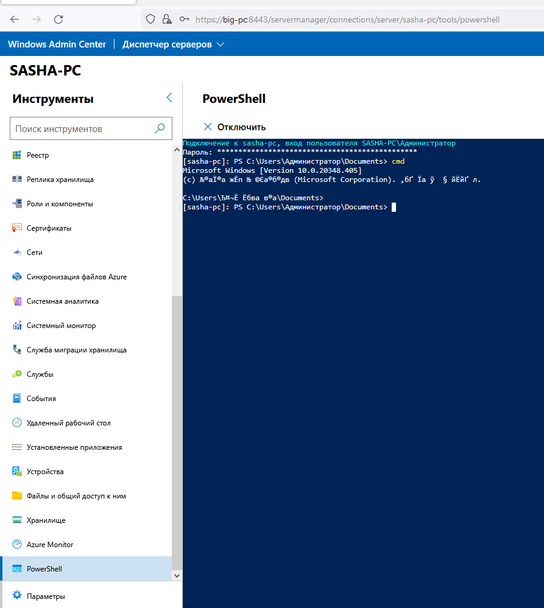Image resolution: width=544 pixels, height=608 pixels.
Task: Click the Хранилище storage icon
Action: point(16,520)
